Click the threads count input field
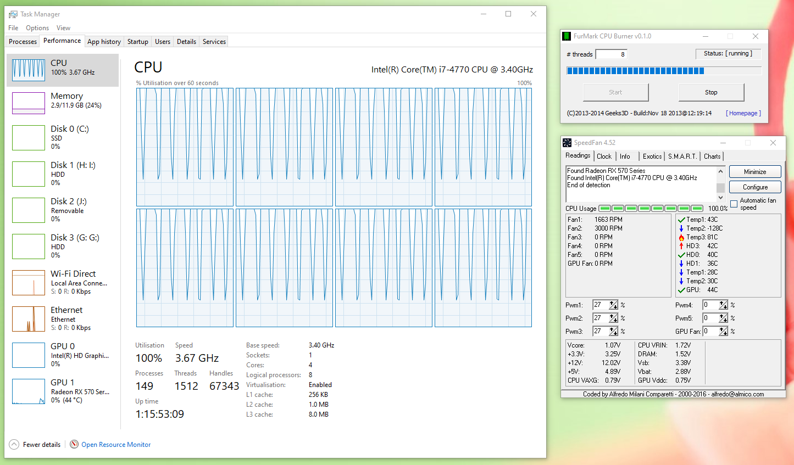 click(611, 54)
